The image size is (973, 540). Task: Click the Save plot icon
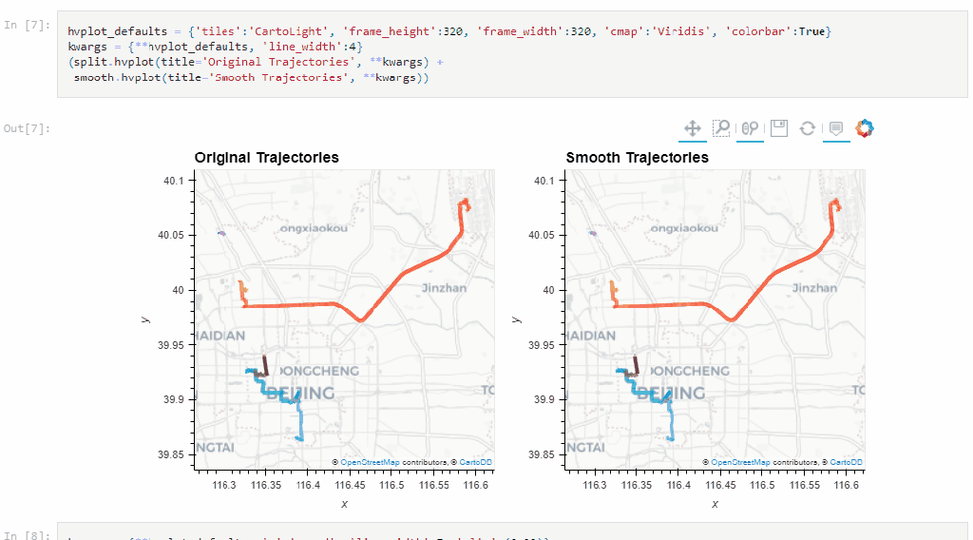click(778, 128)
